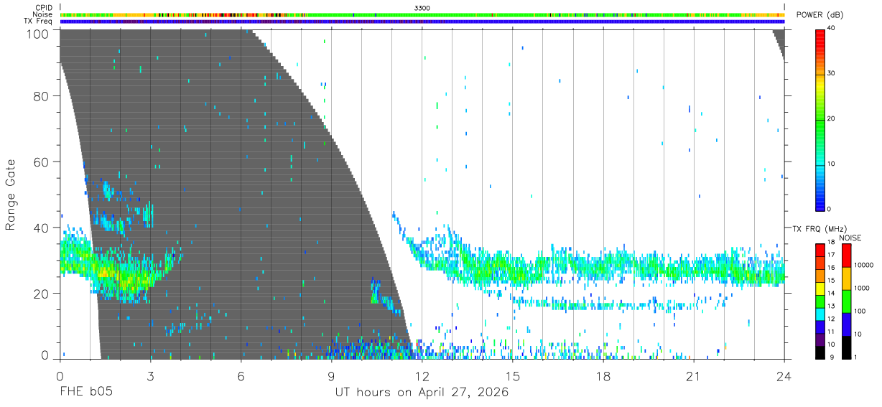The width and height of the screenshot is (882, 407).
Task: Click the yellow 14-15 MHz frequency swatch
Action: coord(820,288)
